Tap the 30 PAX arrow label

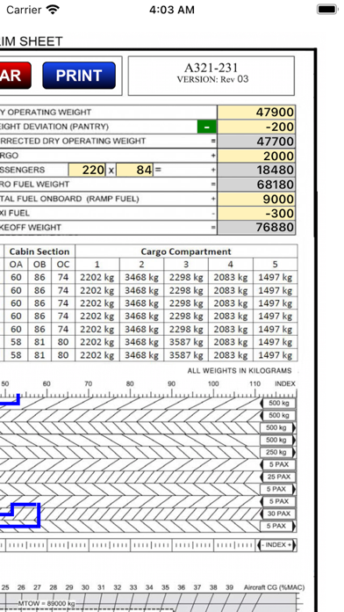click(x=278, y=514)
